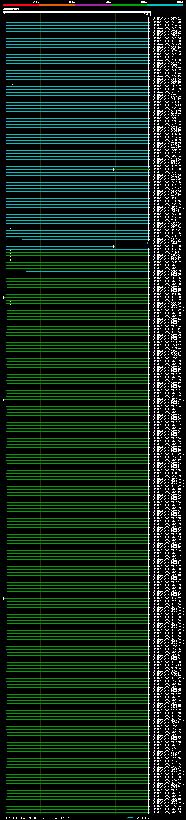Select hit UniRef100_C0JA86
Image resolution: width=186 pixels, height=820 pixels.
click(167, 233)
